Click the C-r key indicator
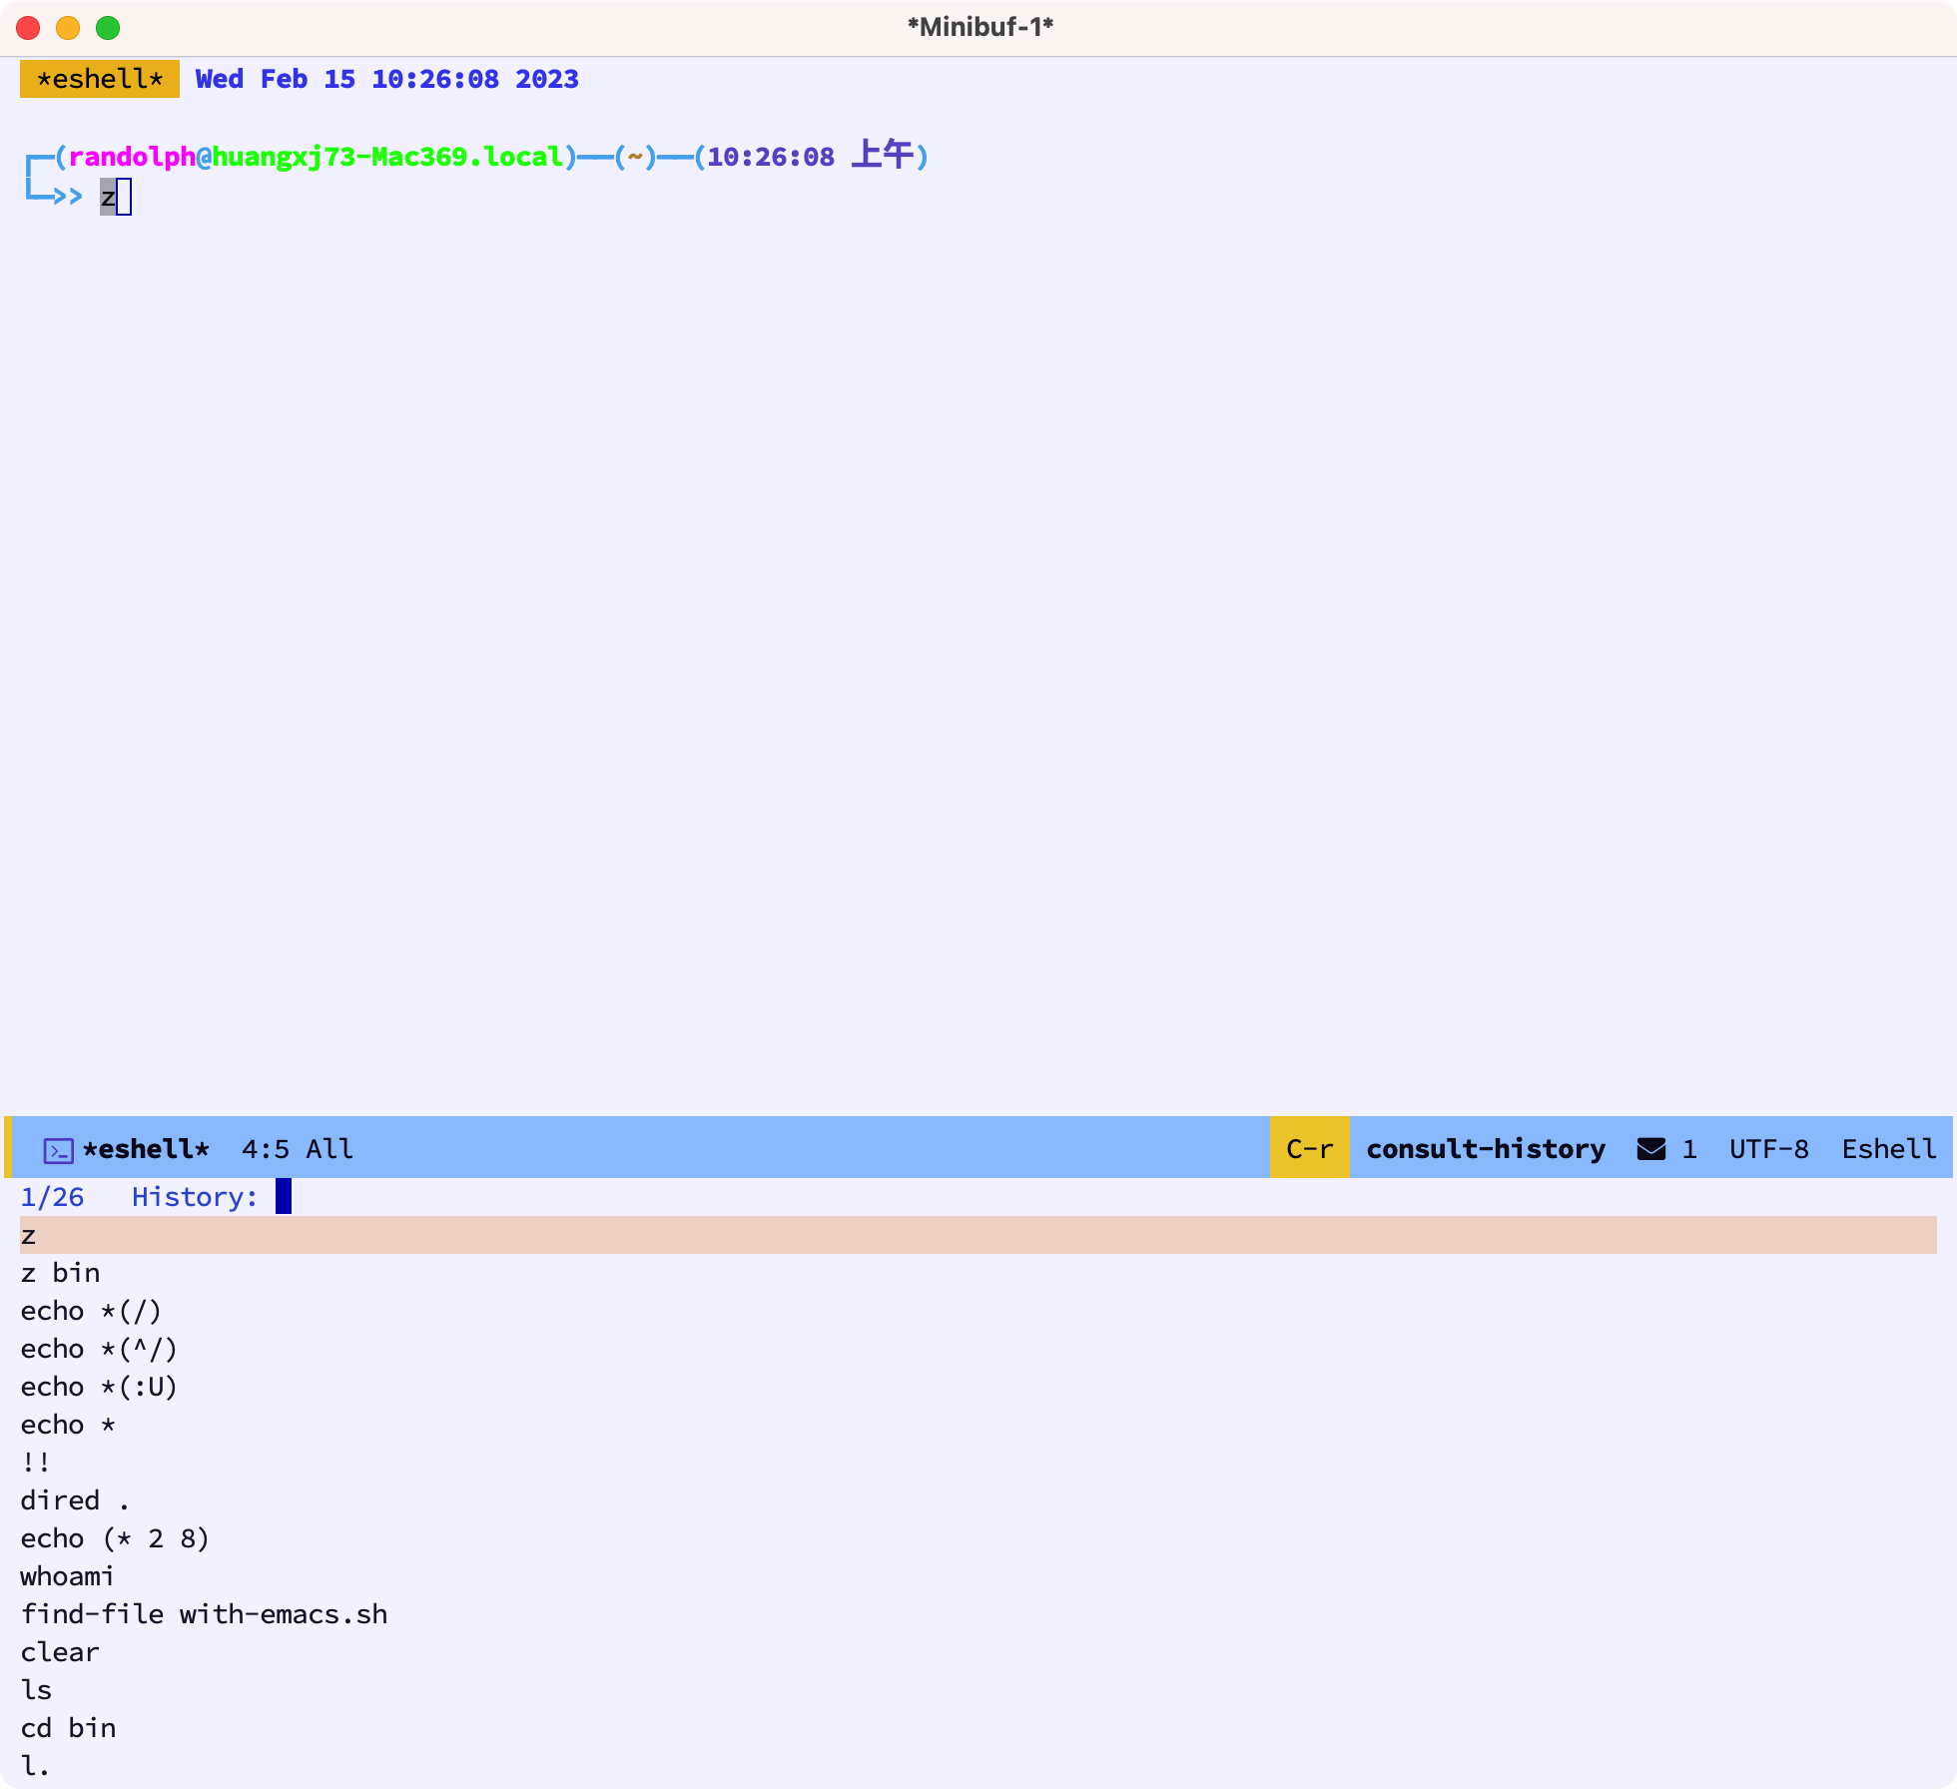 [1309, 1148]
